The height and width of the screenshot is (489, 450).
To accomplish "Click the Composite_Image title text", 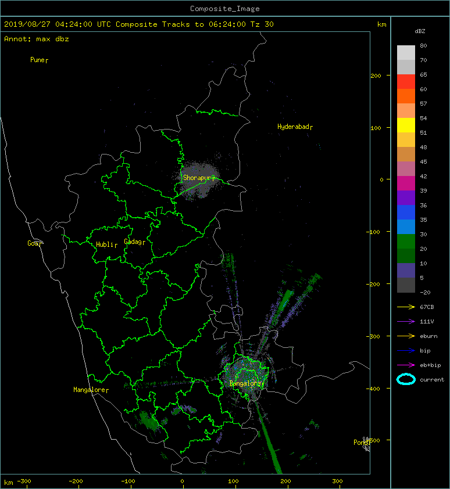I will 225,9.
